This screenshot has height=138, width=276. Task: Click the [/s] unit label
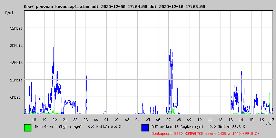[x=9, y=13]
